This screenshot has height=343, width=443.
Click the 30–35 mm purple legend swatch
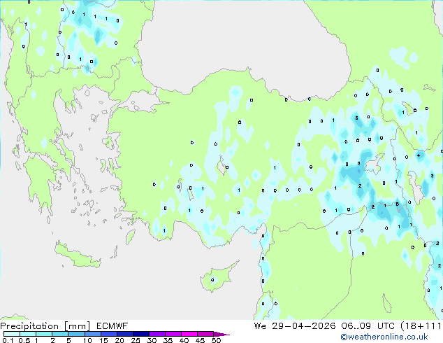click(157, 334)
